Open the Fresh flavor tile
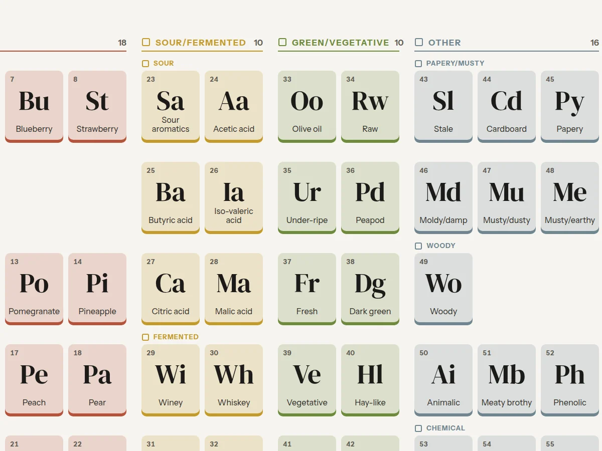The height and width of the screenshot is (451, 602). pyautogui.click(x=307, y=289)
